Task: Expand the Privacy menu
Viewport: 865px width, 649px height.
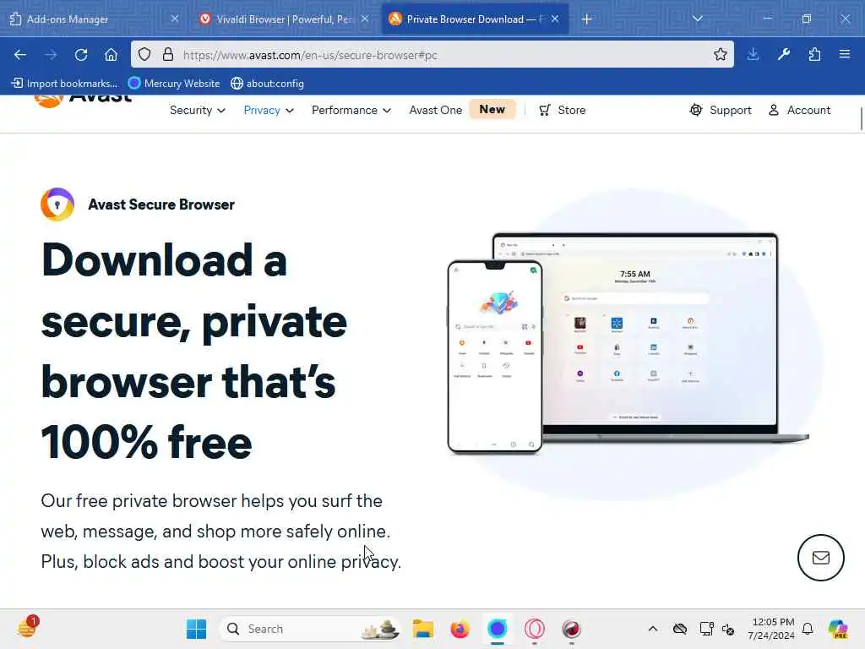Action: tap(269, 110)
